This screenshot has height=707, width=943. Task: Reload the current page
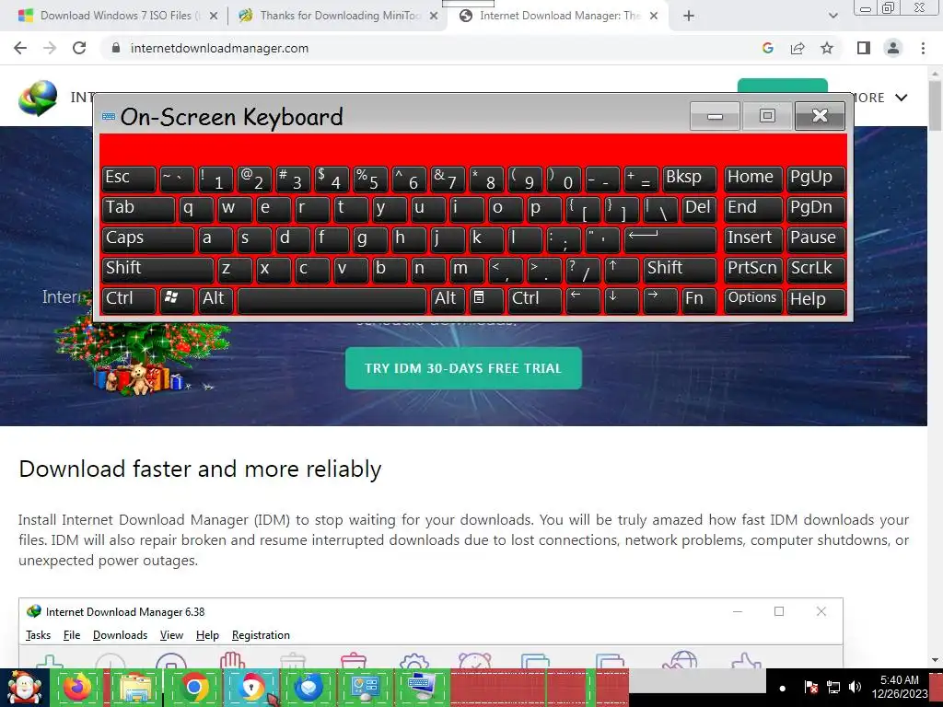(79, 48)
